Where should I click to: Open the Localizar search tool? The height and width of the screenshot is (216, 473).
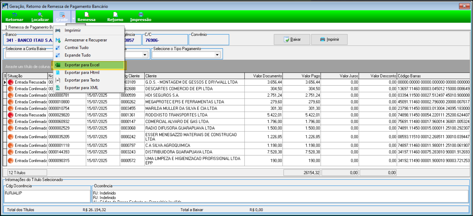(40, 17)
